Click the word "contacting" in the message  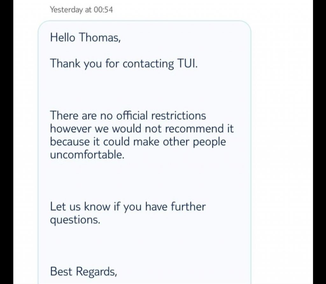click(x=148, y=64)
